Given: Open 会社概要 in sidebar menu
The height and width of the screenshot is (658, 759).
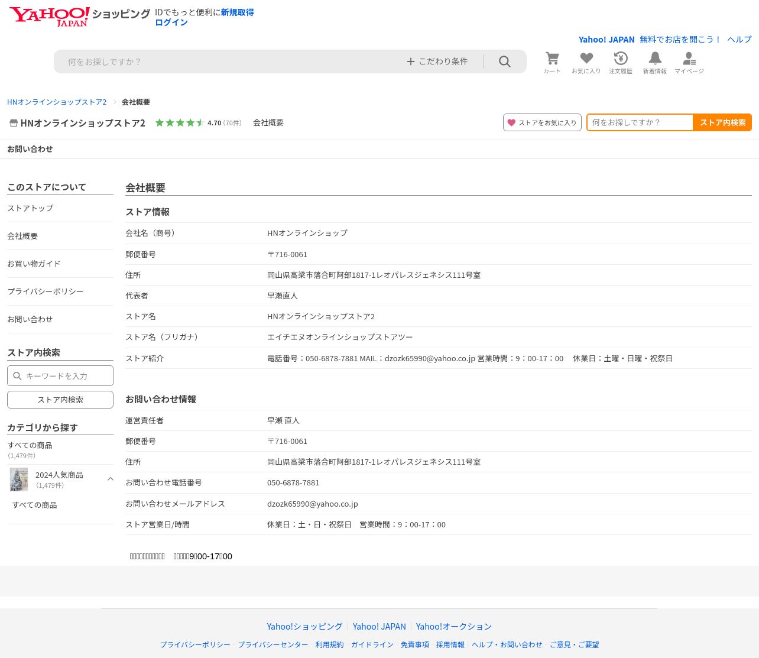Looking at the screenshot, I should [x=22, y=236].
